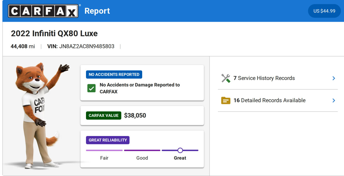This screenshot has height=176, width=344.
Task: Click the CARFAX logo in the header
Action: (x=43, y=11)
